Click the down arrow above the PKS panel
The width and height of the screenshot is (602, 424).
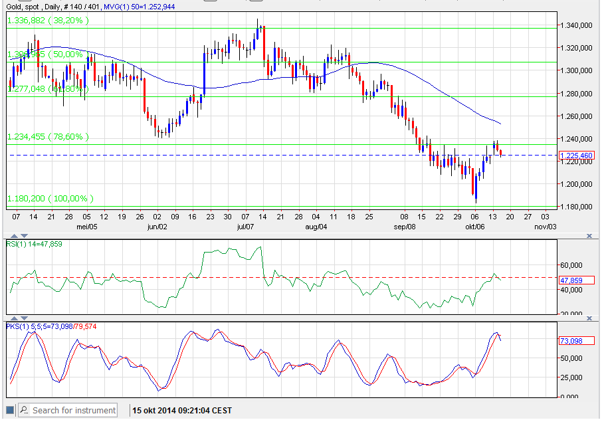coord(24,318)
